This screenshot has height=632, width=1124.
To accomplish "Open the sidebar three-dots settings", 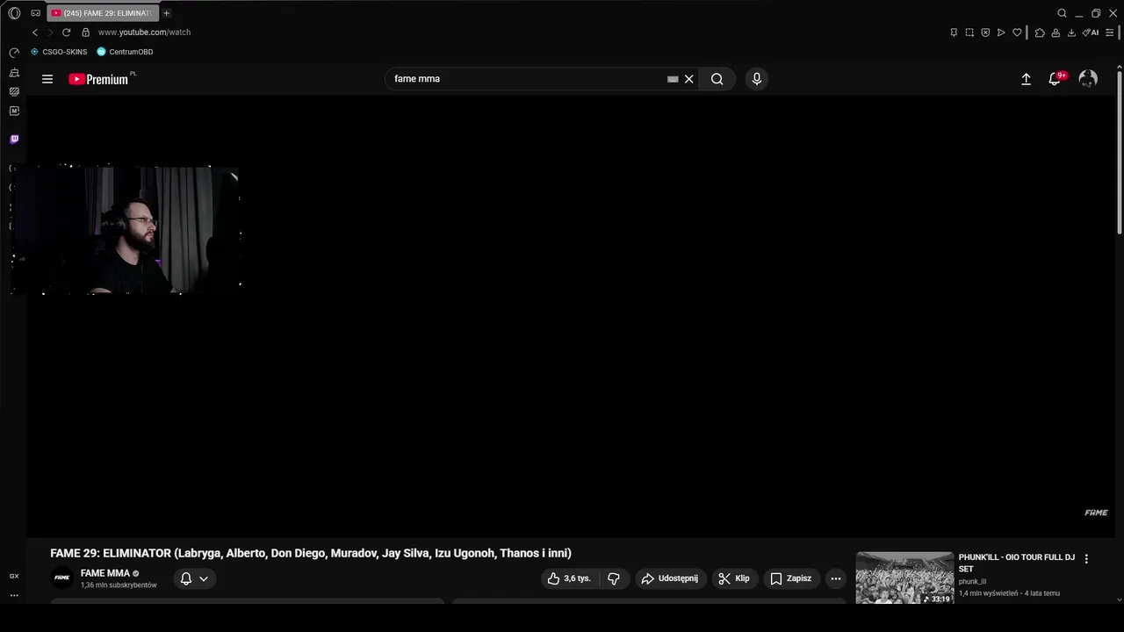I will coord(14,595).
